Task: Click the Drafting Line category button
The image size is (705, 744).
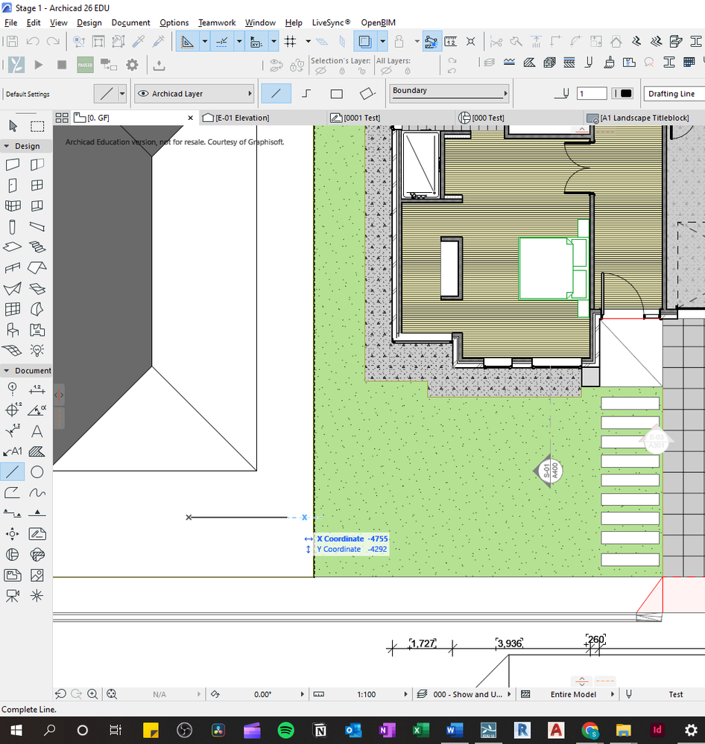Action: tap(672, 94)
